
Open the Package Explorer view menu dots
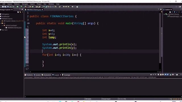point(22,12)
